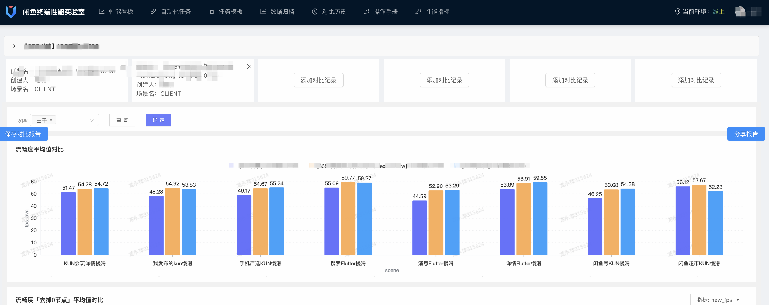This screenshot has width=769, height=305.
Task: Click the 自动化任务 rocket icon
Action: click(153, 12)
